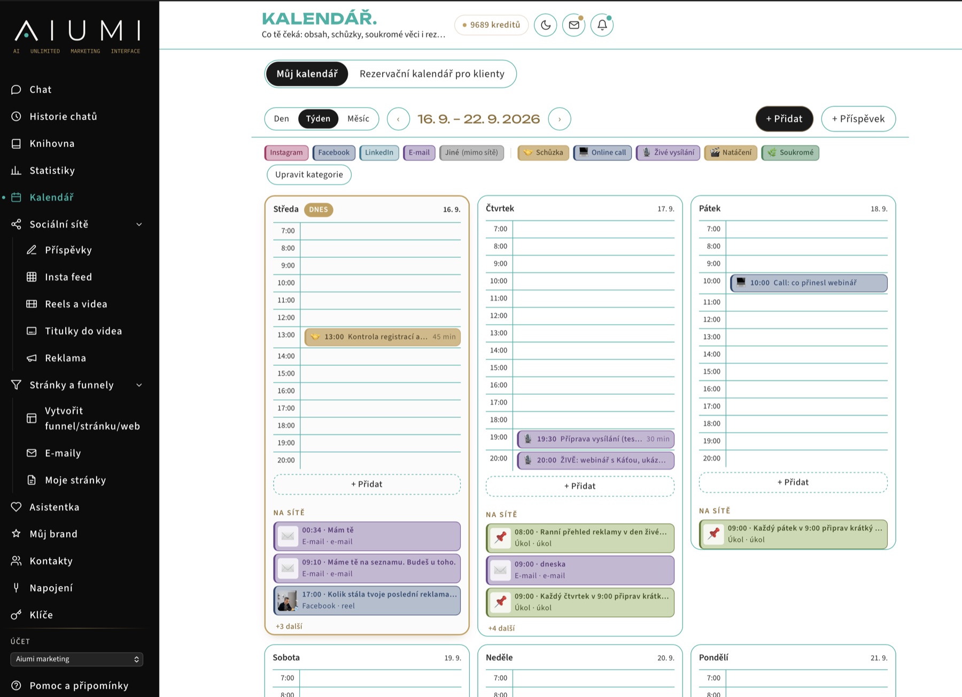This screenshot has height=697, width=962.
Task: Click the Upravit kategorie button
Action: click(x=309, y=174)
